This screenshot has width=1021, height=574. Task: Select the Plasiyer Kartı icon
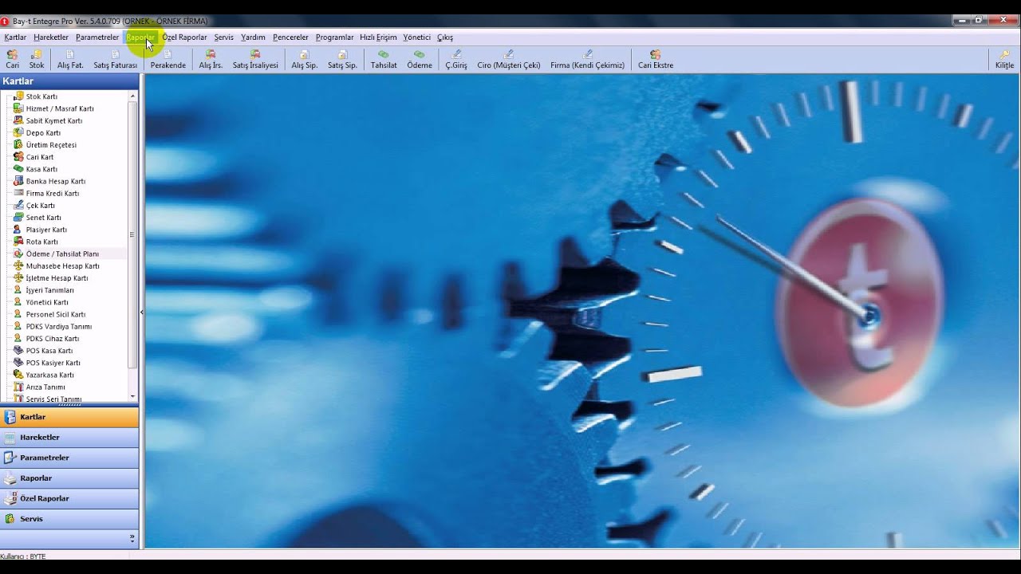[x=18, y=230]
